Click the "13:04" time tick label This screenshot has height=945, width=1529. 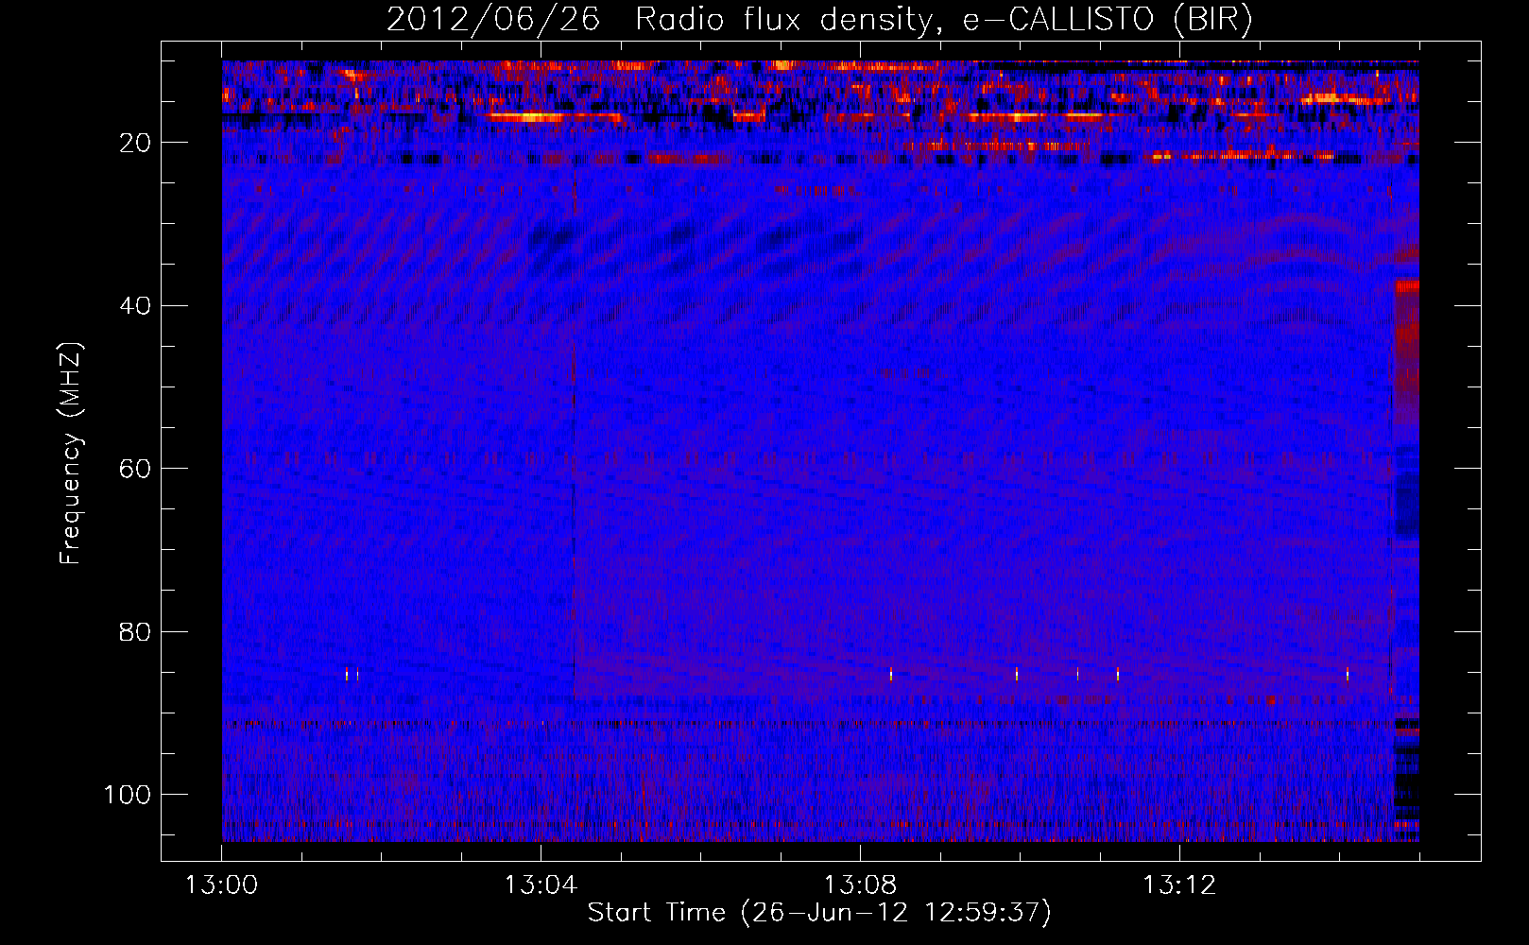click(541, 885)
